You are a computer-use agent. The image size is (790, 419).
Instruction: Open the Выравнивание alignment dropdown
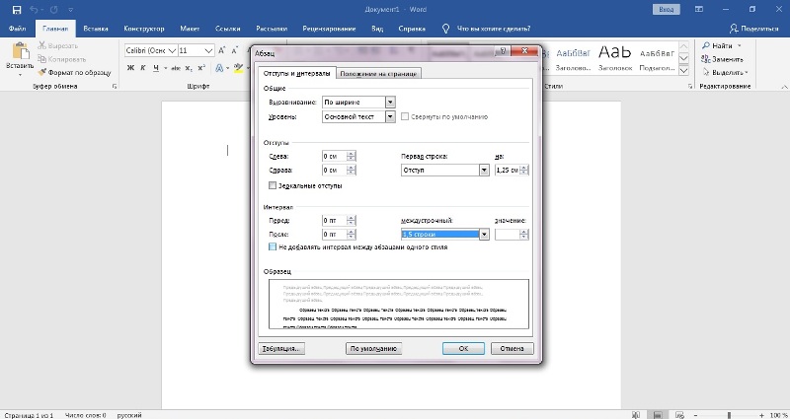(391, 102)
